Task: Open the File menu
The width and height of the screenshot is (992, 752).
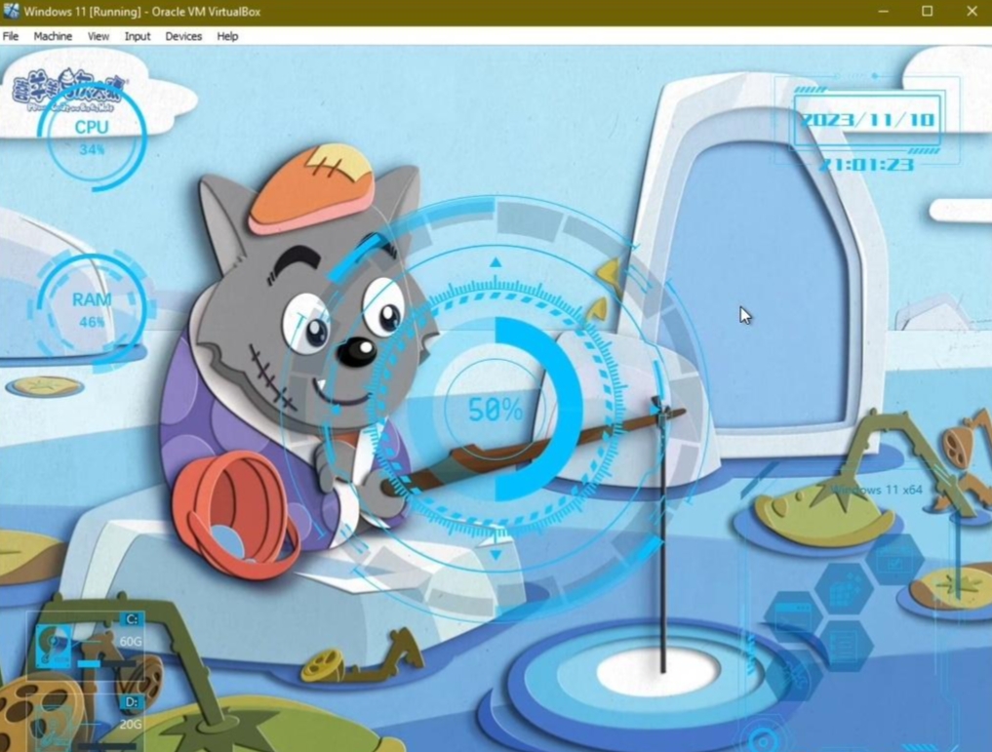Action: [11, 36]
